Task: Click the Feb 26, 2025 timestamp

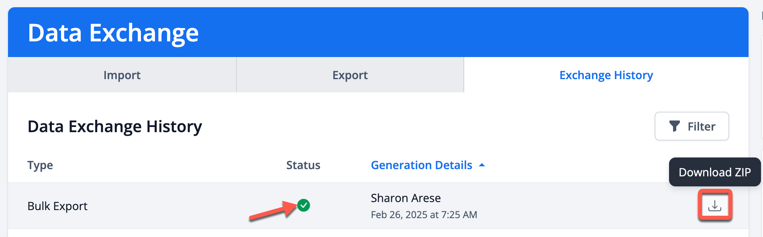Action: 424,215
